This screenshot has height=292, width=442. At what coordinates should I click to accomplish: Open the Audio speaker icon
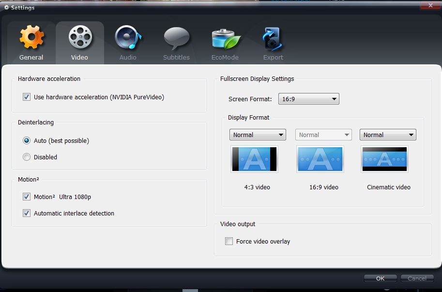pyautogui.click(x=128, y=38)
